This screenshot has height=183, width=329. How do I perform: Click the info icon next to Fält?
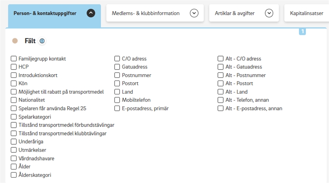point(42,41)
